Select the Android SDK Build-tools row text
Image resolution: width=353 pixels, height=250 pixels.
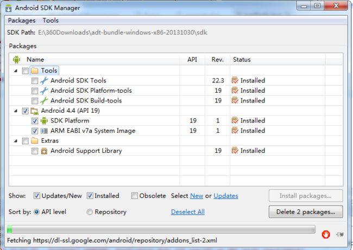86,100
